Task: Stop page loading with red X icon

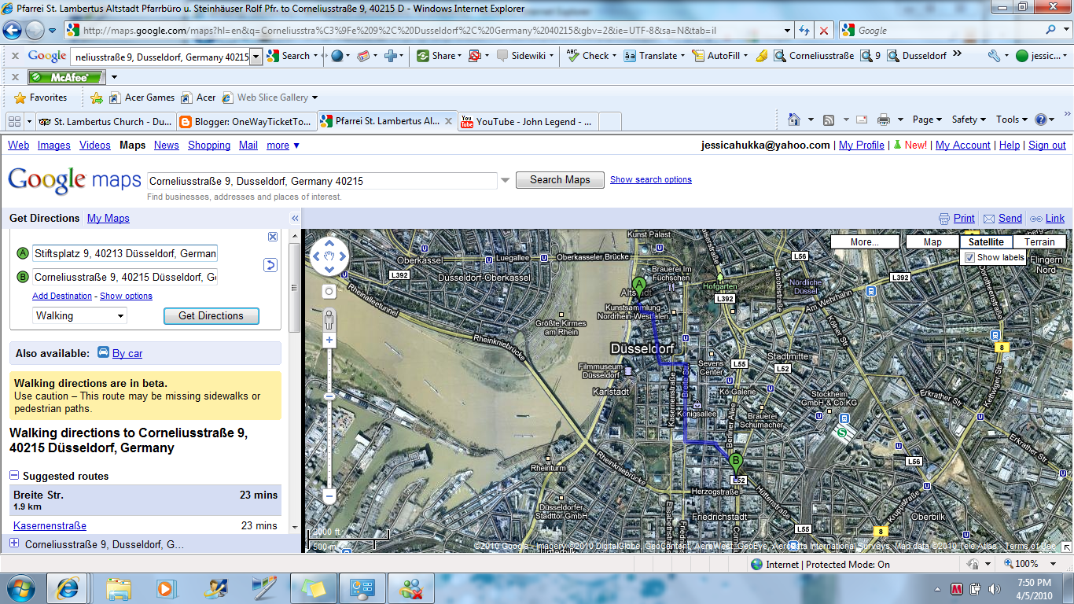Action: pos(823,30)
